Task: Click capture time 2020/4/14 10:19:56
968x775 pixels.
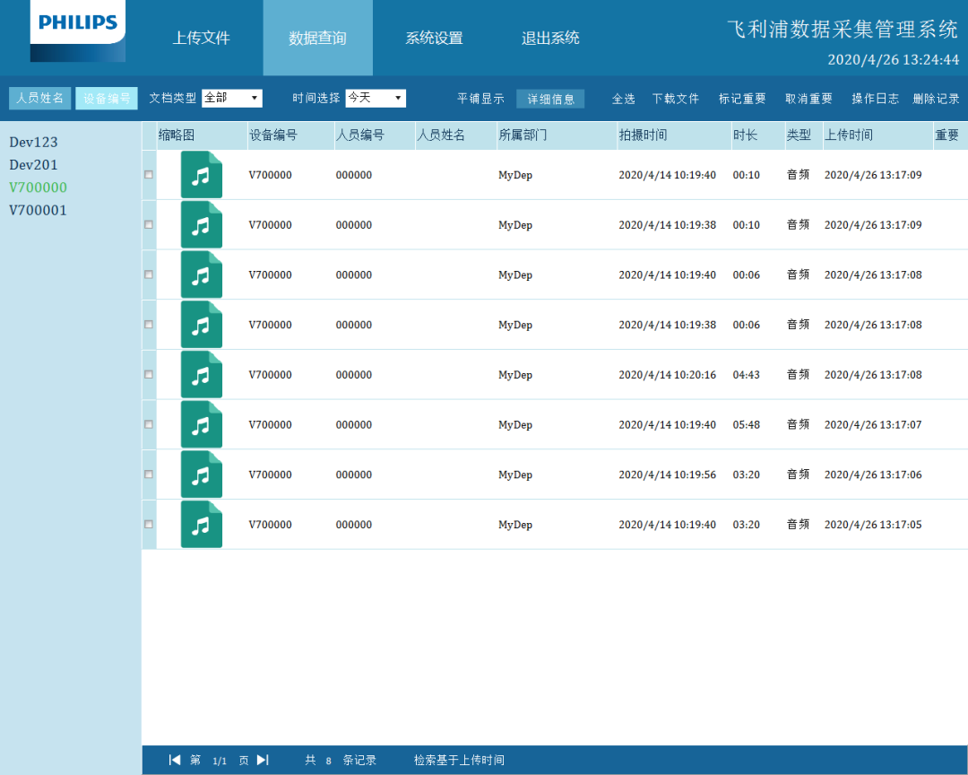Action: click(668, 475)
